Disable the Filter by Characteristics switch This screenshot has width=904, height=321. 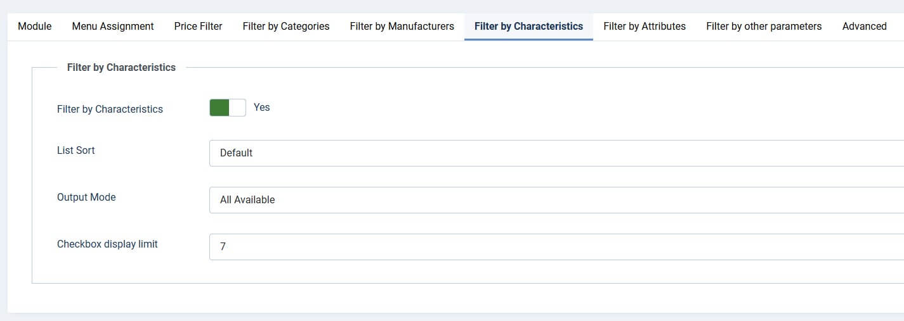coord(227,108)
